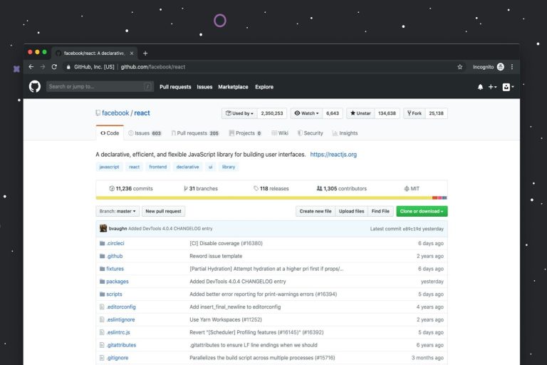Open the Branch: master selector
Image resolution: width=547 pixels, height=365 pixels.
coord(118,211)
